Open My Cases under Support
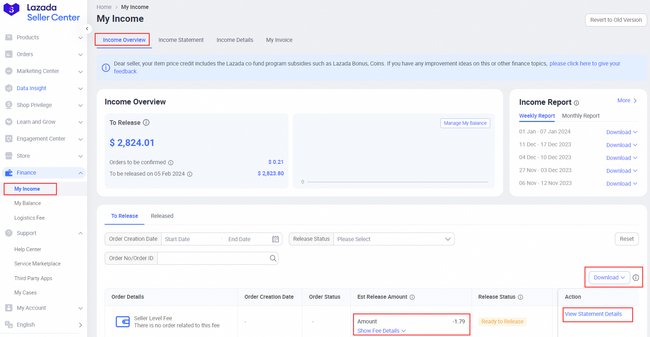Viewport: 650px width, 337px height. point(25,293)
